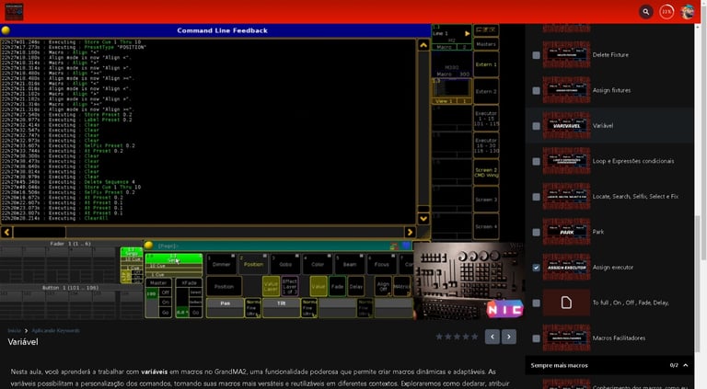This screenshot has height=389, width=707.
Task: Select the Beam preset type tab
Action: pyautogui.click(x=350, y=264)
